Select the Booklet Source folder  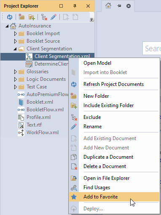point(43,41)
